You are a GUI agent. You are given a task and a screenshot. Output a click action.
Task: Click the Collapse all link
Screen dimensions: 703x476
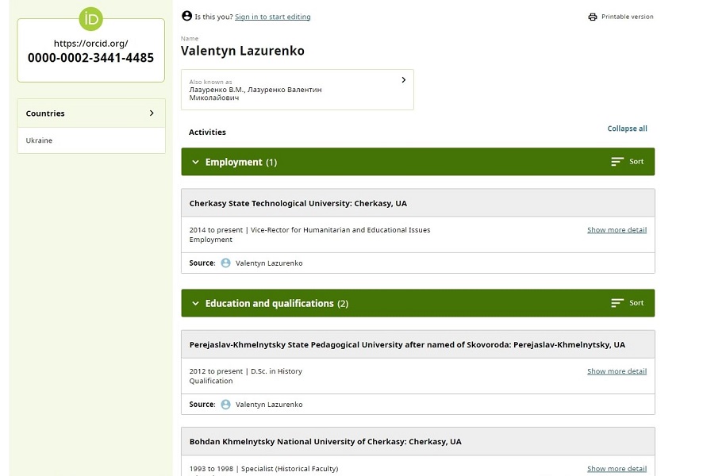pos(628,129)
